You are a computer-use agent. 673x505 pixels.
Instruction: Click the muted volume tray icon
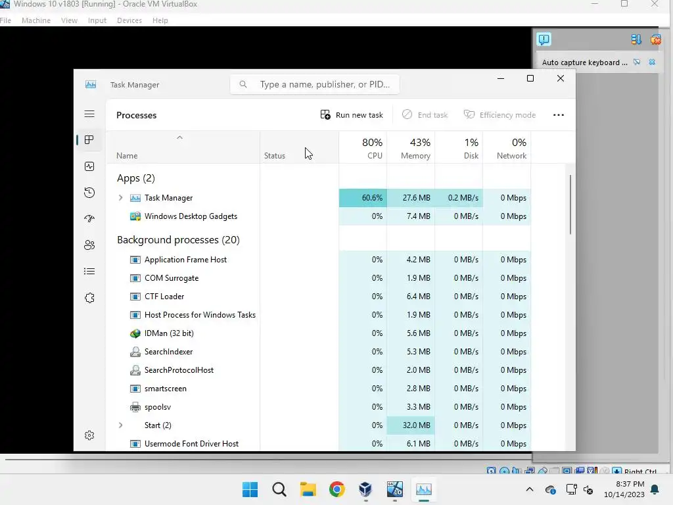588,489
